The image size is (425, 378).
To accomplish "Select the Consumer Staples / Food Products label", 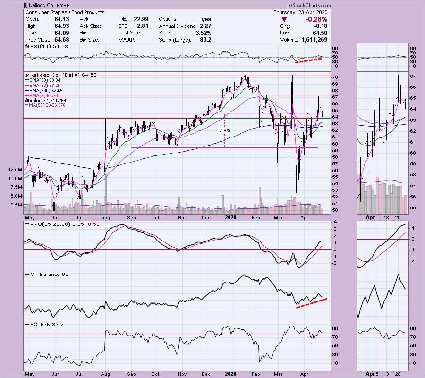I will pyautogui.click(x=65, y=12).
